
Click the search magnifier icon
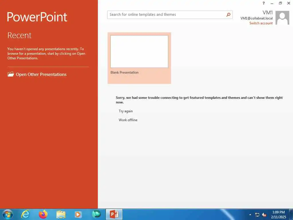point(228,15)
